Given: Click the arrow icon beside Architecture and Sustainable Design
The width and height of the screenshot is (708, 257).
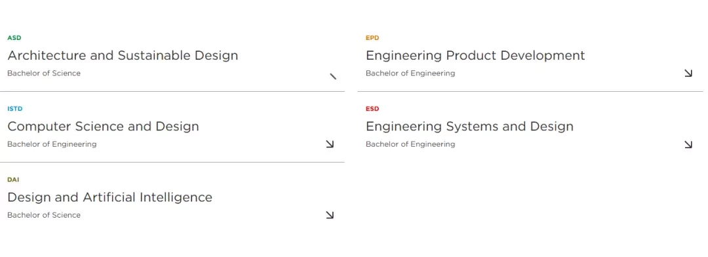Looking at the screenshot, I should coord(333,76).
